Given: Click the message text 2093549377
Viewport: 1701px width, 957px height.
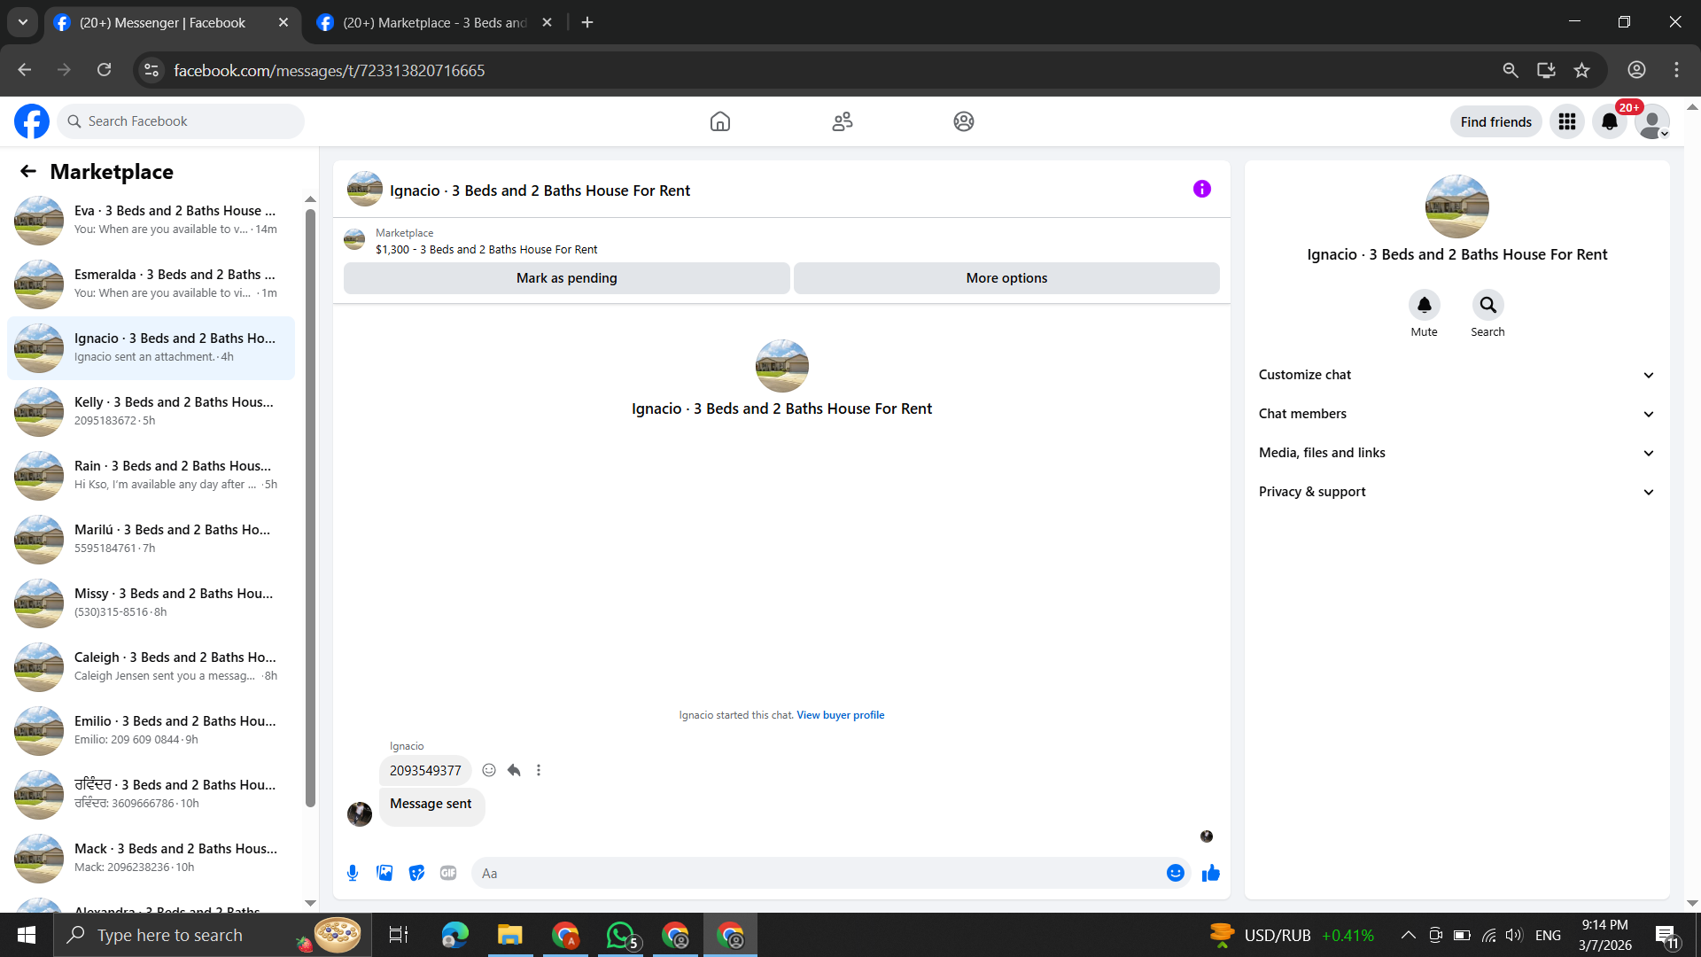Looking at the screenshot, I should click(425, 771).
